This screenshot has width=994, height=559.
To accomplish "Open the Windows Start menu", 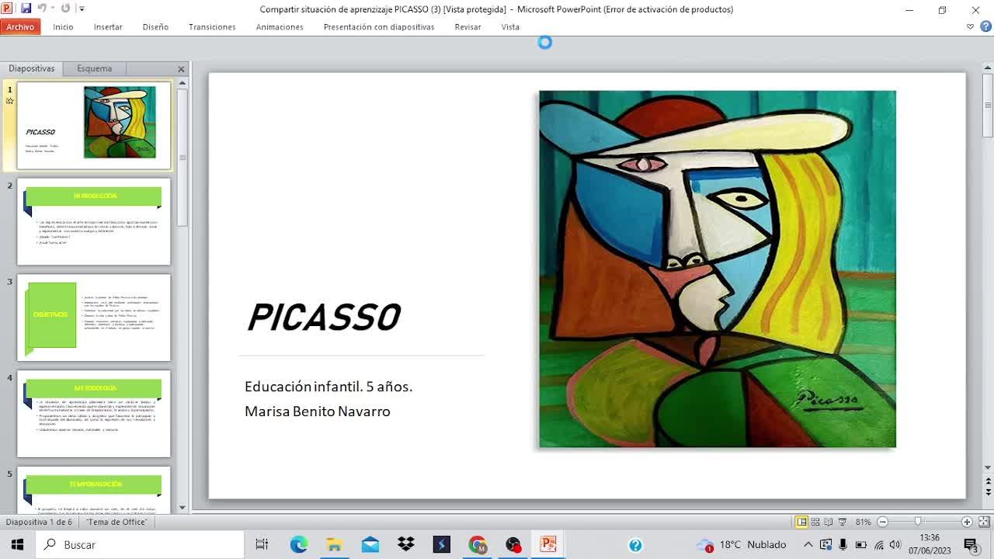I will pyautogui.click(x=17, y=544).
